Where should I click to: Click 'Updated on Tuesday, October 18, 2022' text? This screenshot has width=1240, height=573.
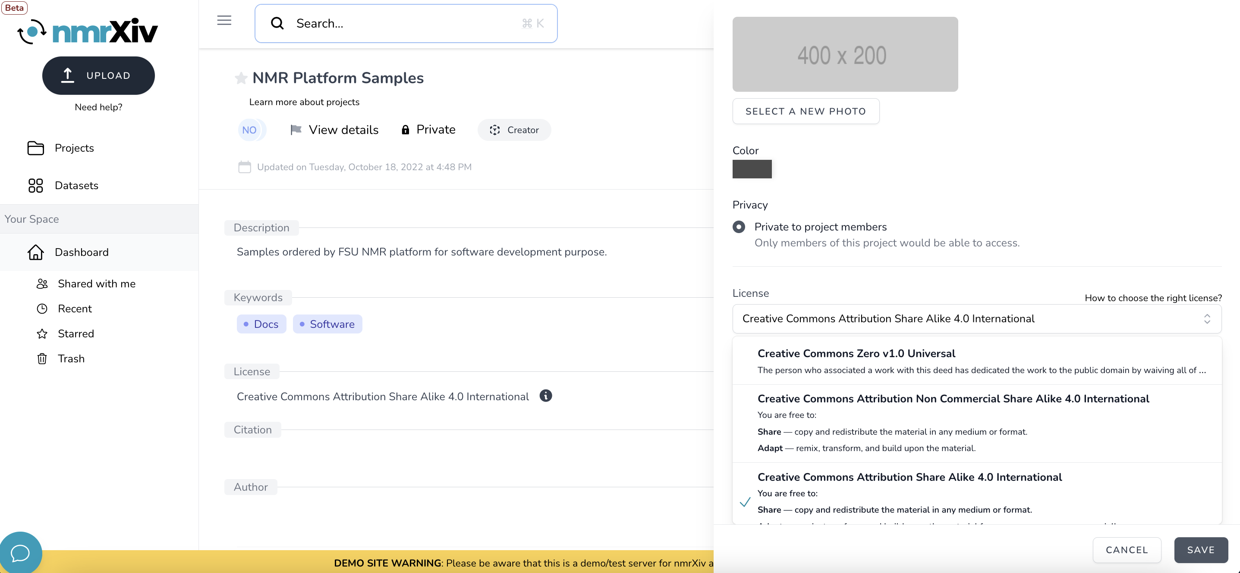pyautogui.click(x=365, y=167)
